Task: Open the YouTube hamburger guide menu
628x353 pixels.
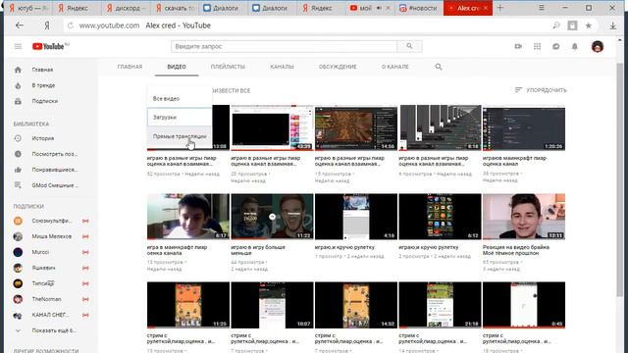Action: tap(18, 46)
